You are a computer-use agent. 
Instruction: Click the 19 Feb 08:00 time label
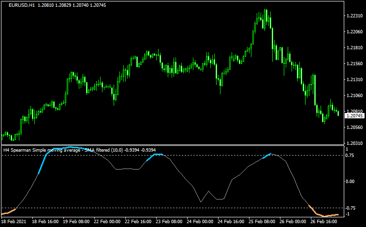click(77, 222)
